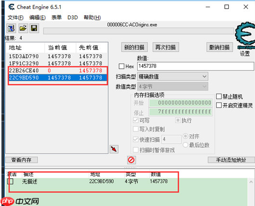The image size is (255, 206).
Task: Activate the checkbox for the 无描述 entry
Action: (10, 181)
